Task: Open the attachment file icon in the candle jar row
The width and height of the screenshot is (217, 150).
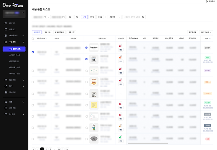Action: tap(121, 57)
